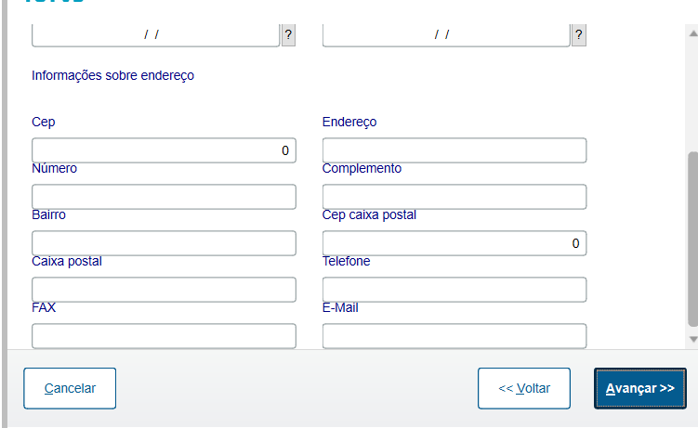Click the left date input field
Viewport: 698px width, 428px height.
pos(155,35)
